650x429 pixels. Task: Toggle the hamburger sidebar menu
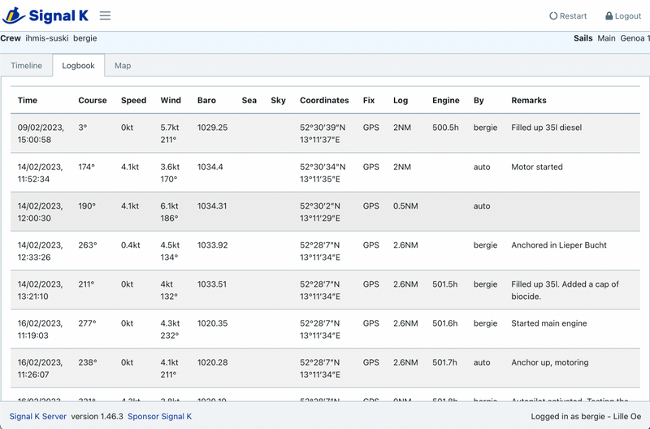pos(106,15)
